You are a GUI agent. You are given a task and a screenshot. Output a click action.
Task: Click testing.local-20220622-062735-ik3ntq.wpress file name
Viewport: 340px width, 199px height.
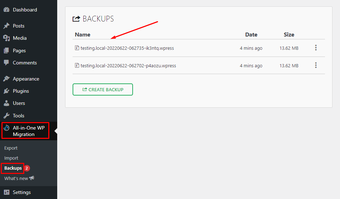click(127, 48)
